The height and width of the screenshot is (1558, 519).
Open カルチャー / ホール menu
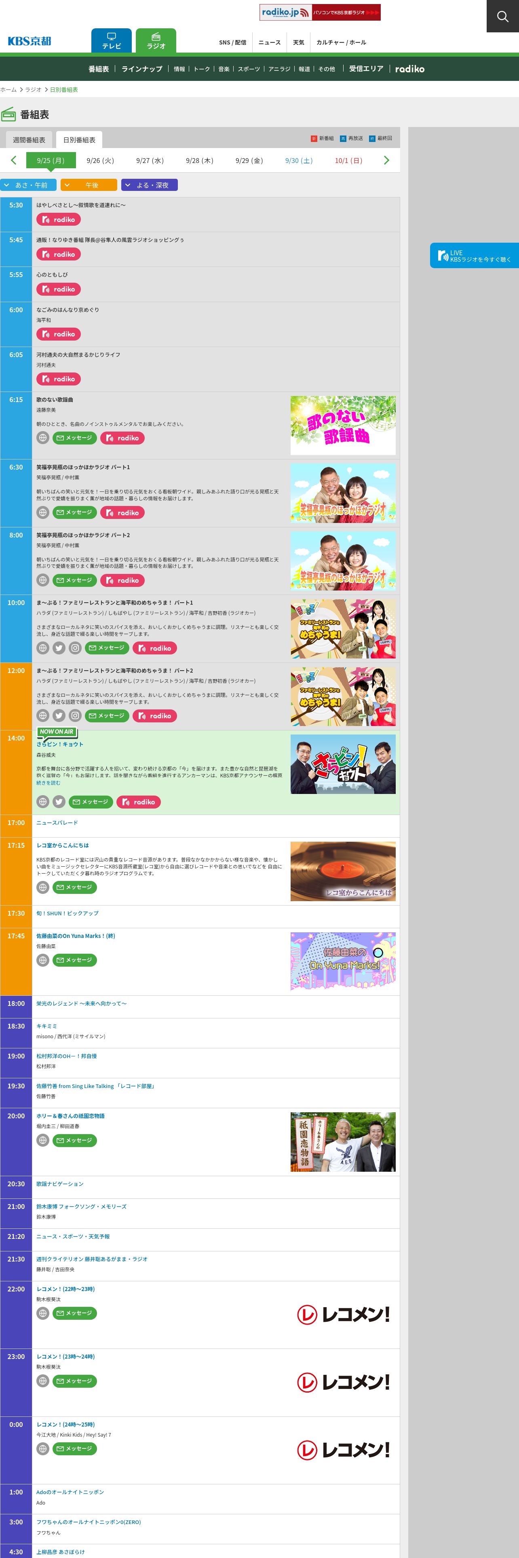pyautogui.click(x=342, y=42)
